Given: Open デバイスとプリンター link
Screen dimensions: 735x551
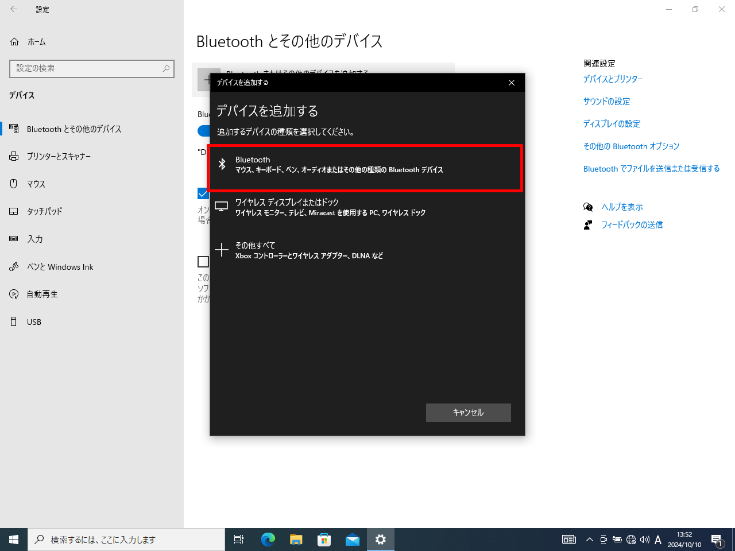Looking at the screenshot, I should (x=613, y=79).
